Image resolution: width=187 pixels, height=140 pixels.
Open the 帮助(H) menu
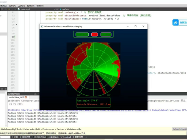point(40,6)
